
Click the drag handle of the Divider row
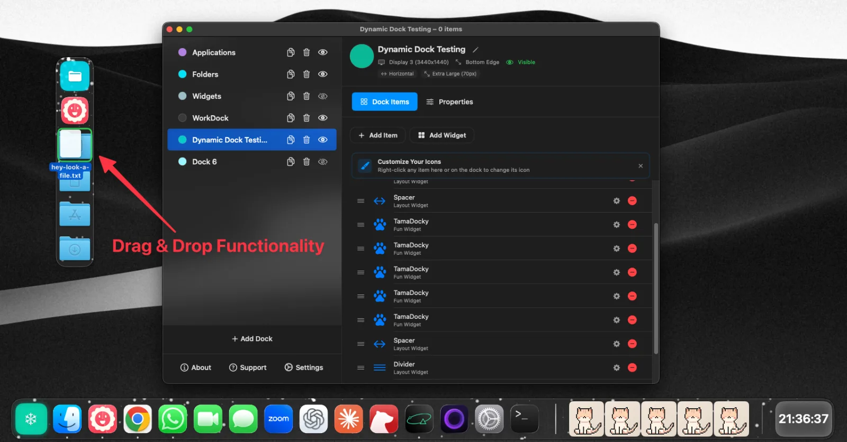point(361,367)
